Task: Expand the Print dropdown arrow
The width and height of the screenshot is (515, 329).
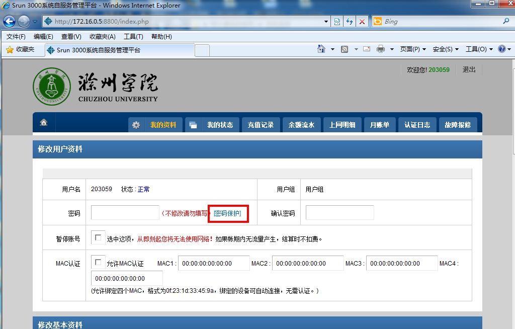Action: pos(391,49)
